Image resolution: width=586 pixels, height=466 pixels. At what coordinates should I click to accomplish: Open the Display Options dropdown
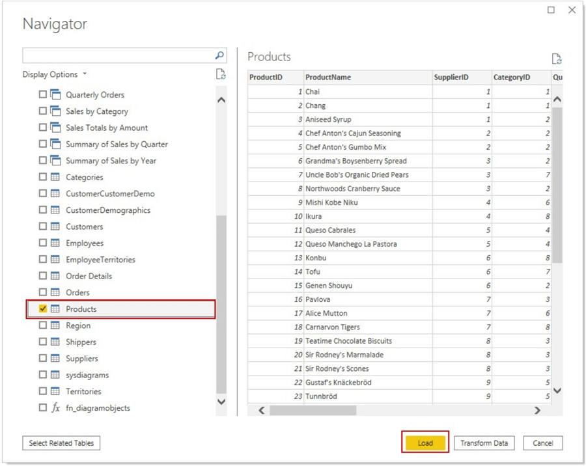coord(55,74)
